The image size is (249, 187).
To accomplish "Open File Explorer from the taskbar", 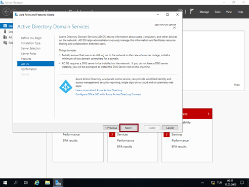I will pyautogui.click(x=48, y=182).
